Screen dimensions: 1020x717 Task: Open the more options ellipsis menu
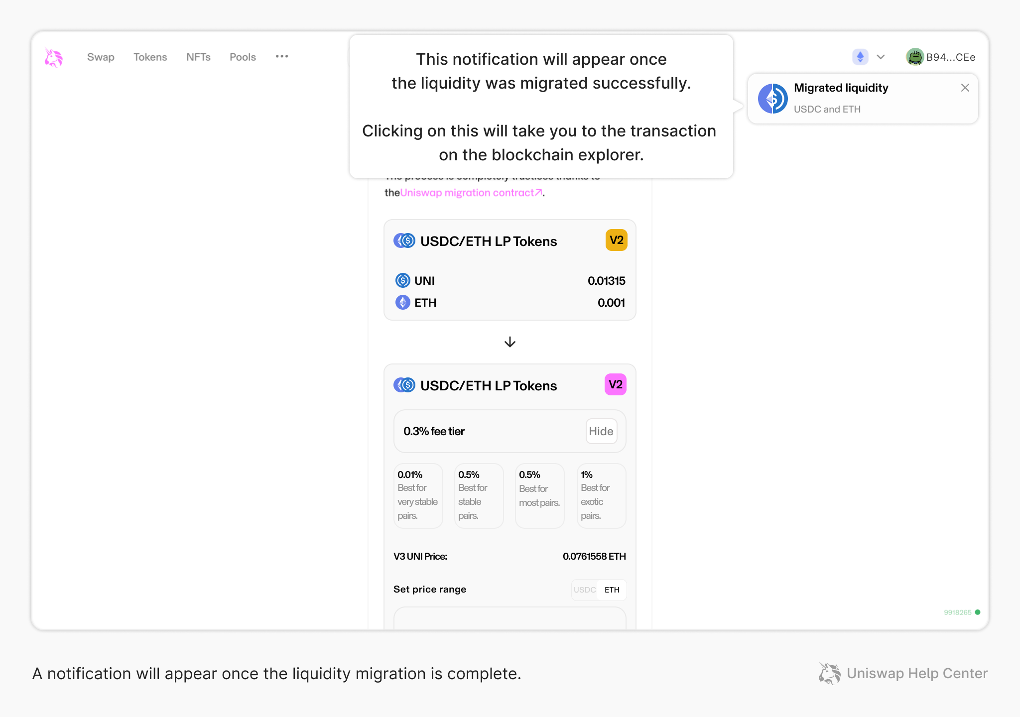[x=282, y=56]
